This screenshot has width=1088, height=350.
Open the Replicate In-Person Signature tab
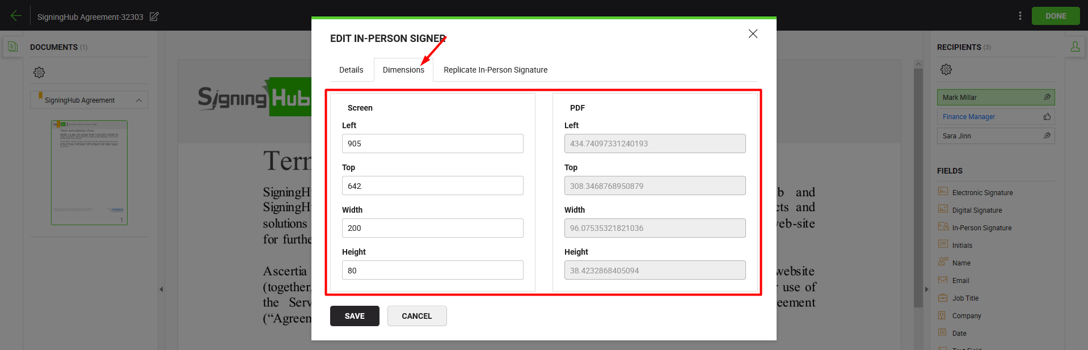point(495,70)
